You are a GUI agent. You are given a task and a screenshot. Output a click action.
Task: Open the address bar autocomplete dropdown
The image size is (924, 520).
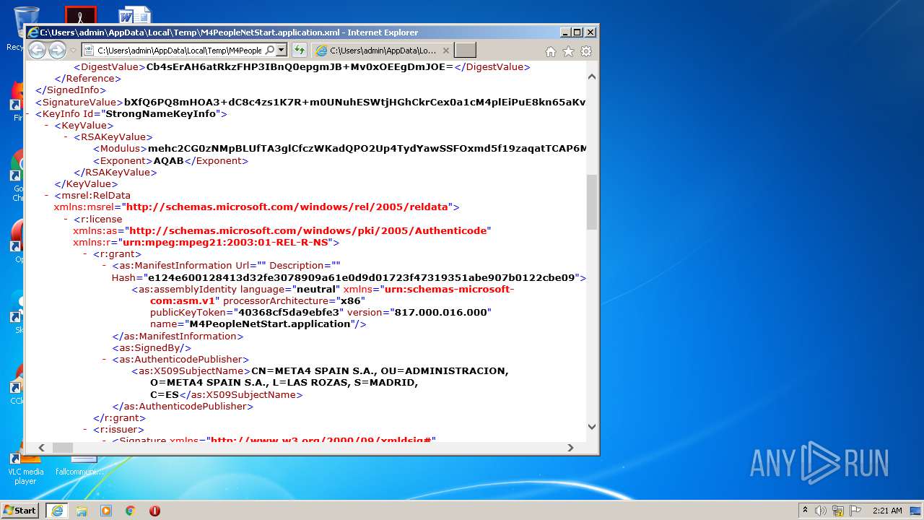[282, 51]
